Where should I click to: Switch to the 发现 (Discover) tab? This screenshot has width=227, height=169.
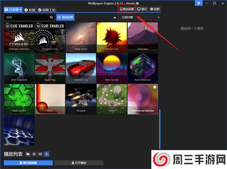(30, 9)
